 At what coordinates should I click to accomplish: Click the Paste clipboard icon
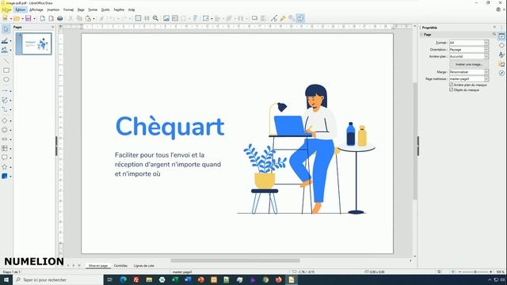point(88,18)
